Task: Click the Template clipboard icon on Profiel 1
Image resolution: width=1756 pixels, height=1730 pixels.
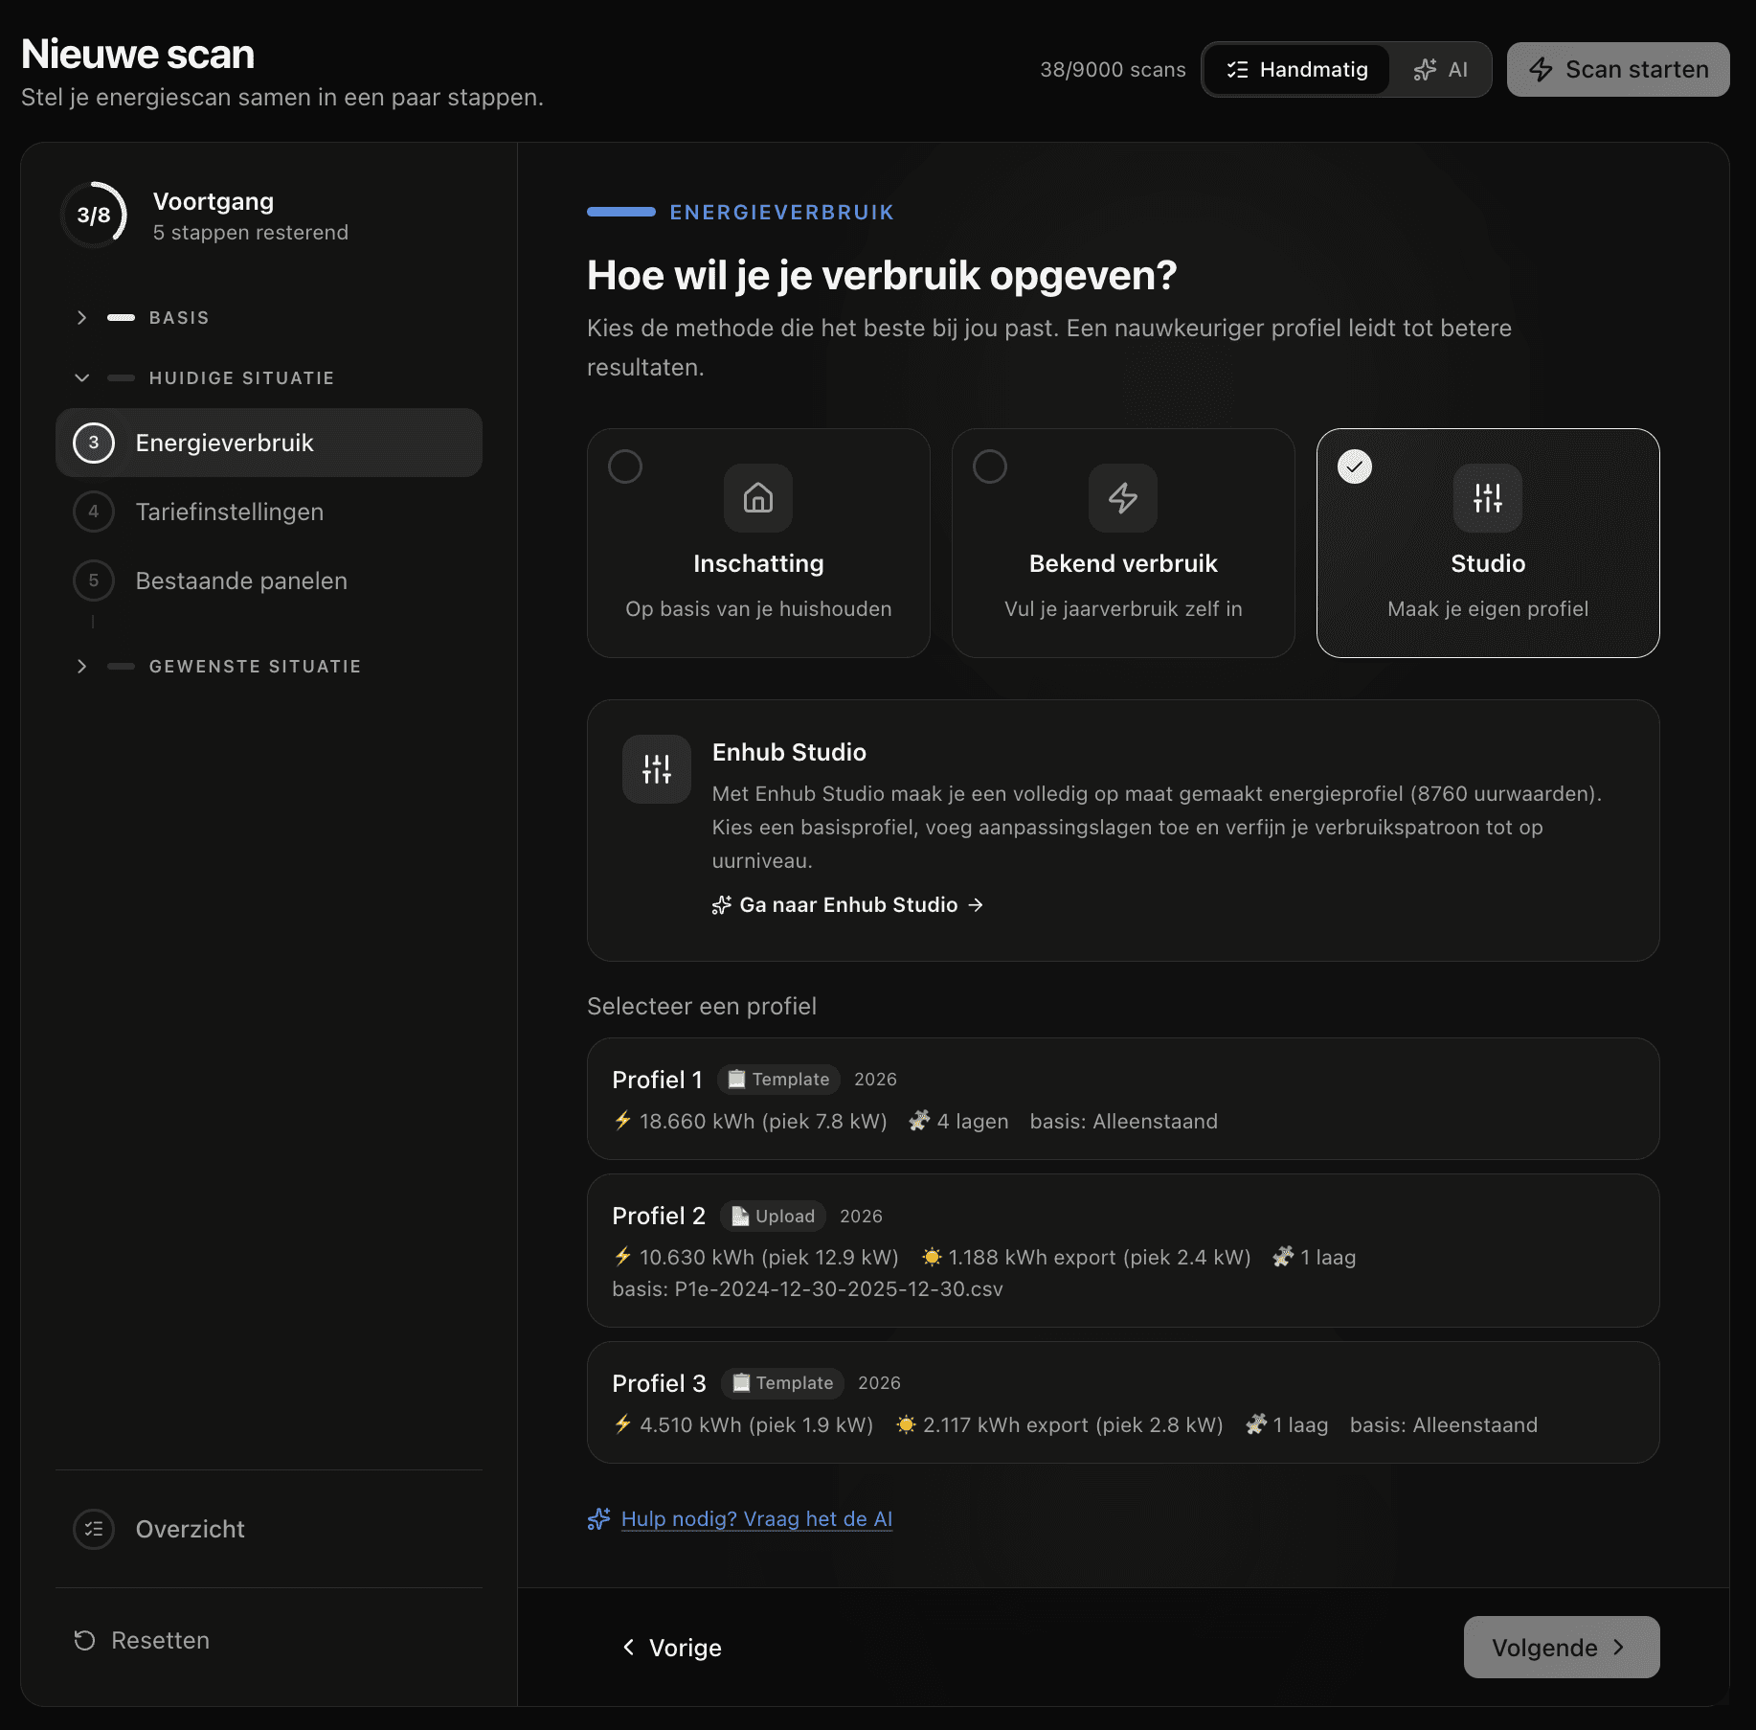Action: coord(736,1079)
